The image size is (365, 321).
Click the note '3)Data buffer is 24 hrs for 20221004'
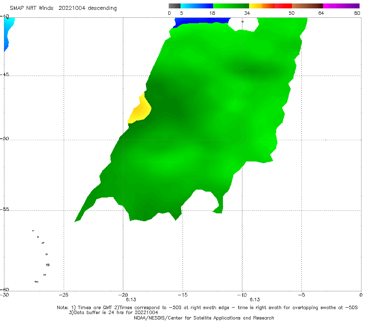coord(113,313)
